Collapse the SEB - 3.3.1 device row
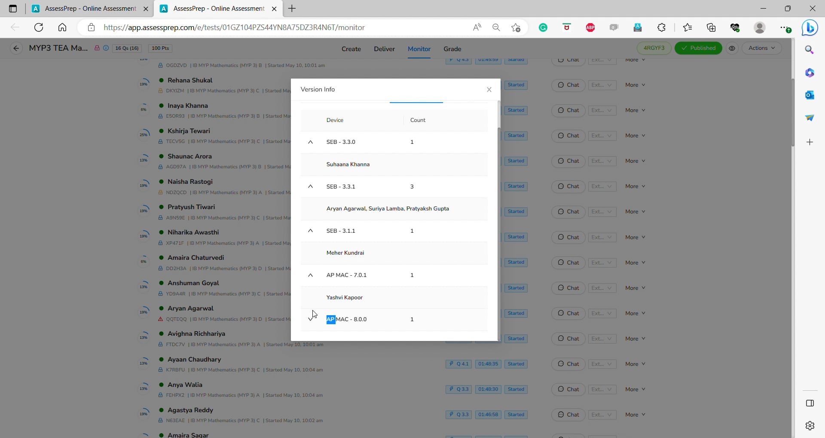Screen dimensions: 825x438 [x=310, y=186]
